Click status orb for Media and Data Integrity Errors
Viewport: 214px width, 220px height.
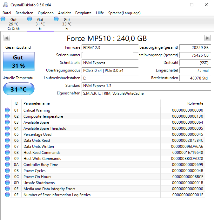(x=7, y=189)
